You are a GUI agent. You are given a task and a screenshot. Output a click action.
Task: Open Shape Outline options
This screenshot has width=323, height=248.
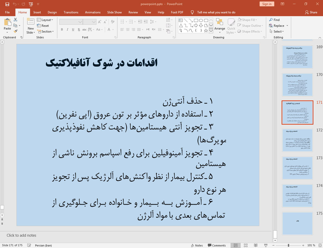point(250,25)
